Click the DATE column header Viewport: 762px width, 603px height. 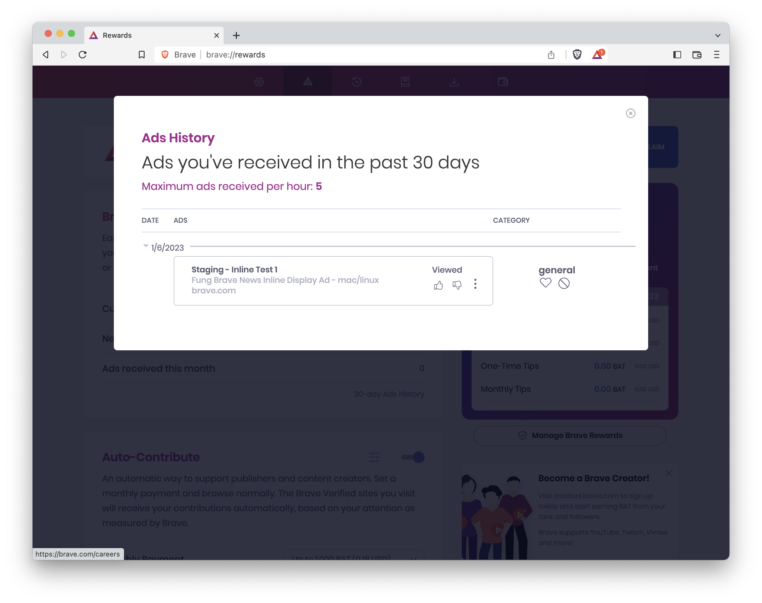(150, 220)
